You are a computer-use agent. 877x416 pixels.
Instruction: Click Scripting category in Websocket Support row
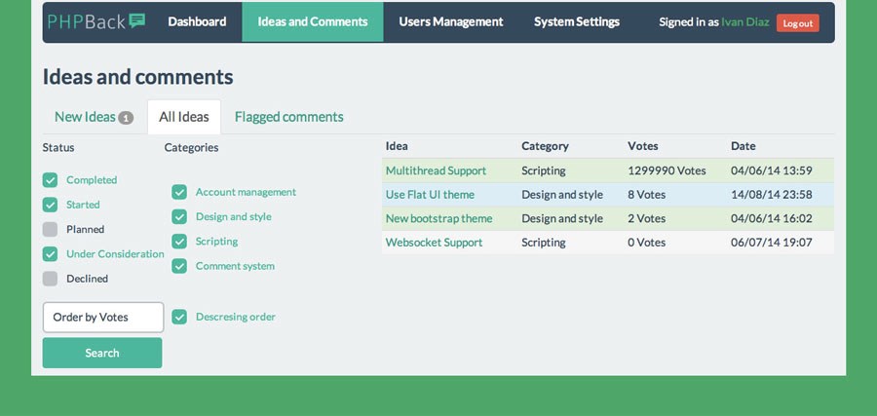[544, 243]
